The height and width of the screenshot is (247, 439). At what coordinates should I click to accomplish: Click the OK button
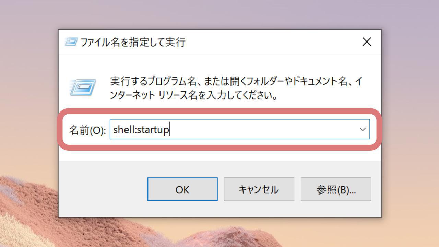[x=182, y=189]
